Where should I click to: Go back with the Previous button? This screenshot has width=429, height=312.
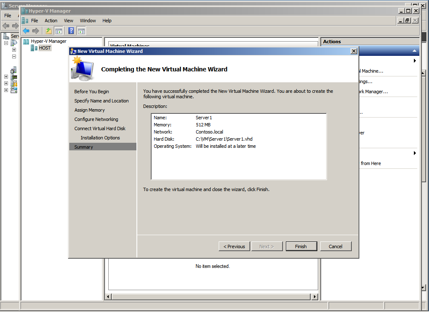coord(234,246)
